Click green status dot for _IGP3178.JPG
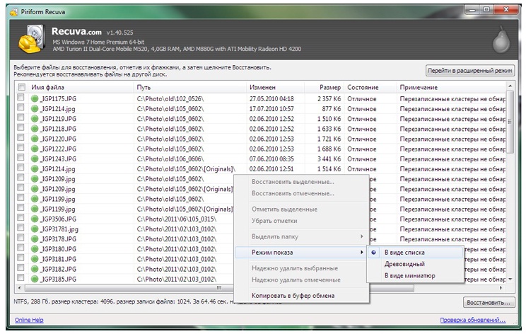Viewport: 526px width, 334px height. pos(35,239)
